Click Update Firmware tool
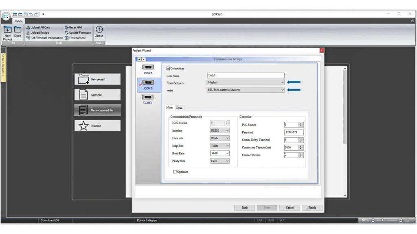 click(x=77, y=33)
